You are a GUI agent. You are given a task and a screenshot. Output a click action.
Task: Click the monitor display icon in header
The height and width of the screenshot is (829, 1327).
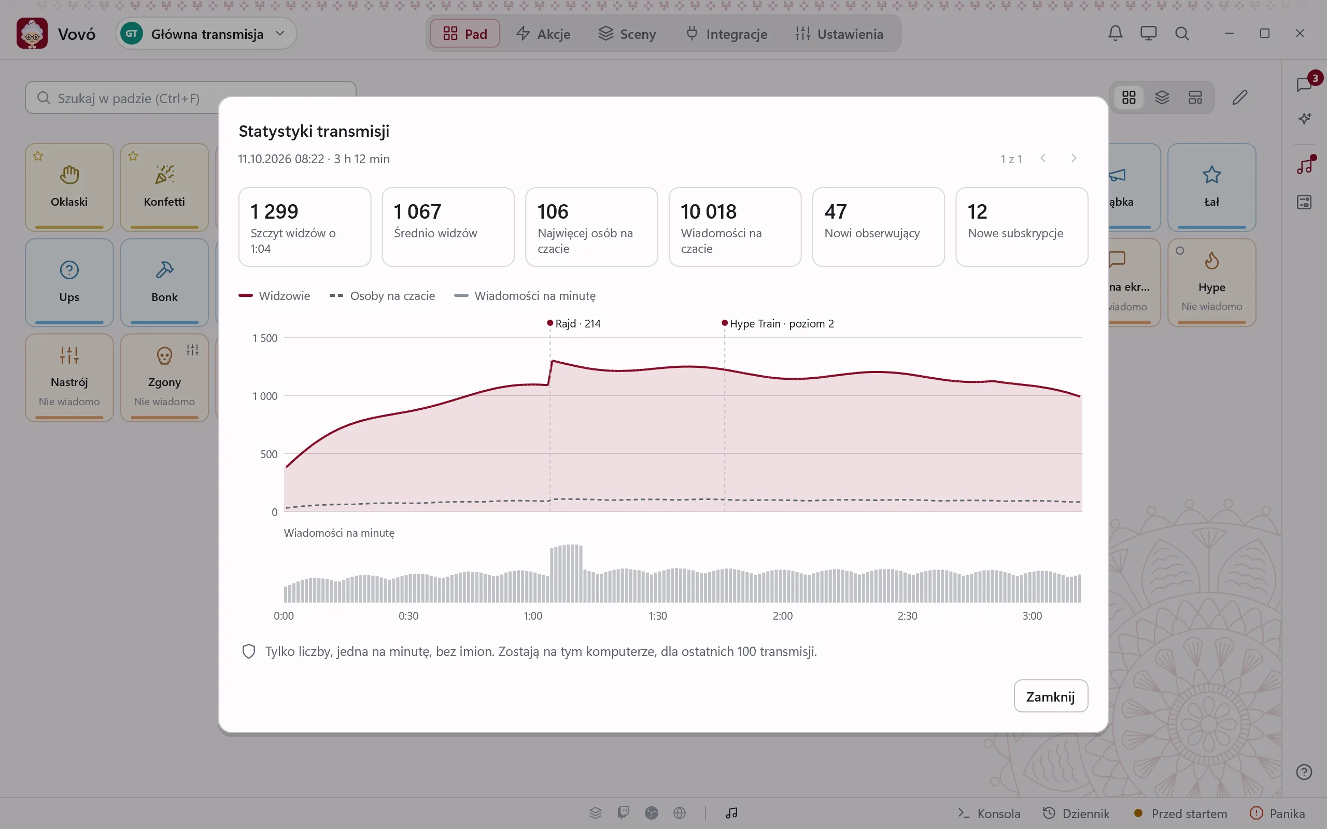point(1148,34)
